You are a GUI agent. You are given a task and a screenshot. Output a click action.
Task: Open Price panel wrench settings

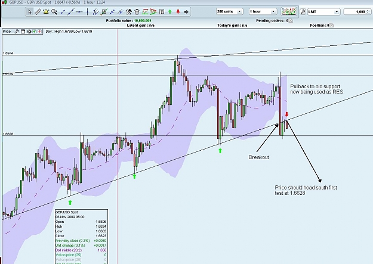(17, 32)
